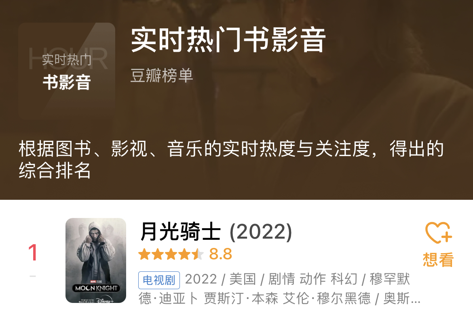
Task: Click the 实时热门书影音 header title
Action: [x=228, y=40]
